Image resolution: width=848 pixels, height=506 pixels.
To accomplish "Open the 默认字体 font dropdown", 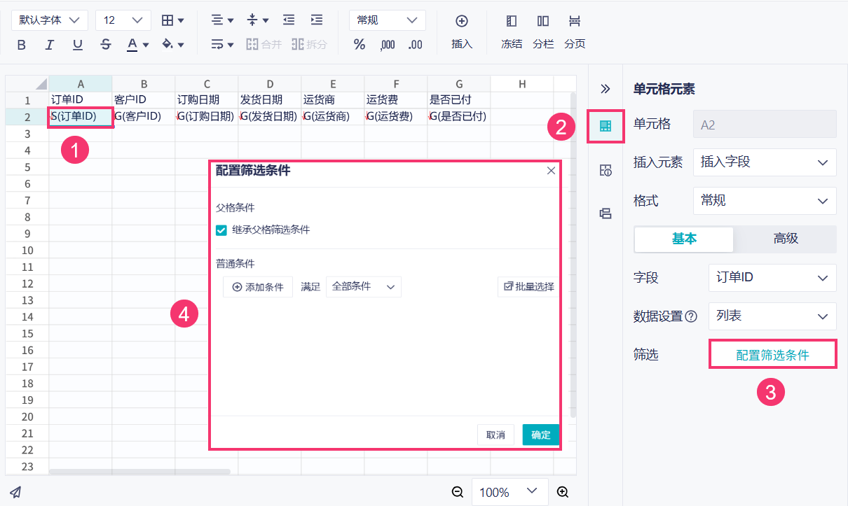I will coord(50,20).
